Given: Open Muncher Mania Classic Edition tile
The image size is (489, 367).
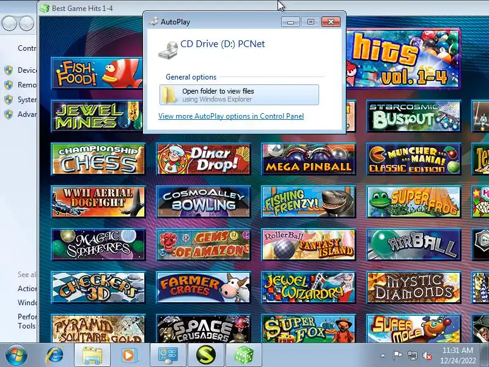Looking at the screenshot, I should tap(414, 159).
